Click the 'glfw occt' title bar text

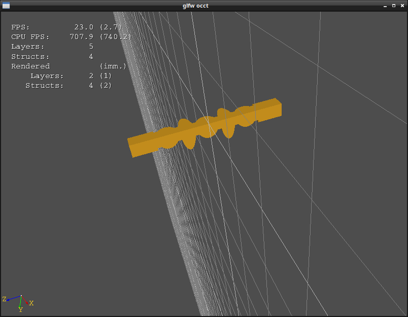coord(195,6)
